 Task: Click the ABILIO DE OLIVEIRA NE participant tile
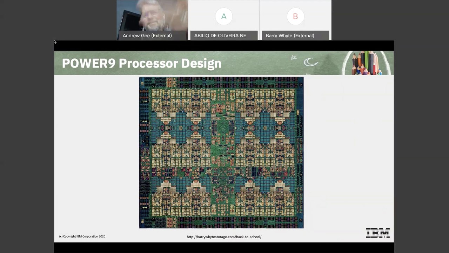click(x=224, y=20)
